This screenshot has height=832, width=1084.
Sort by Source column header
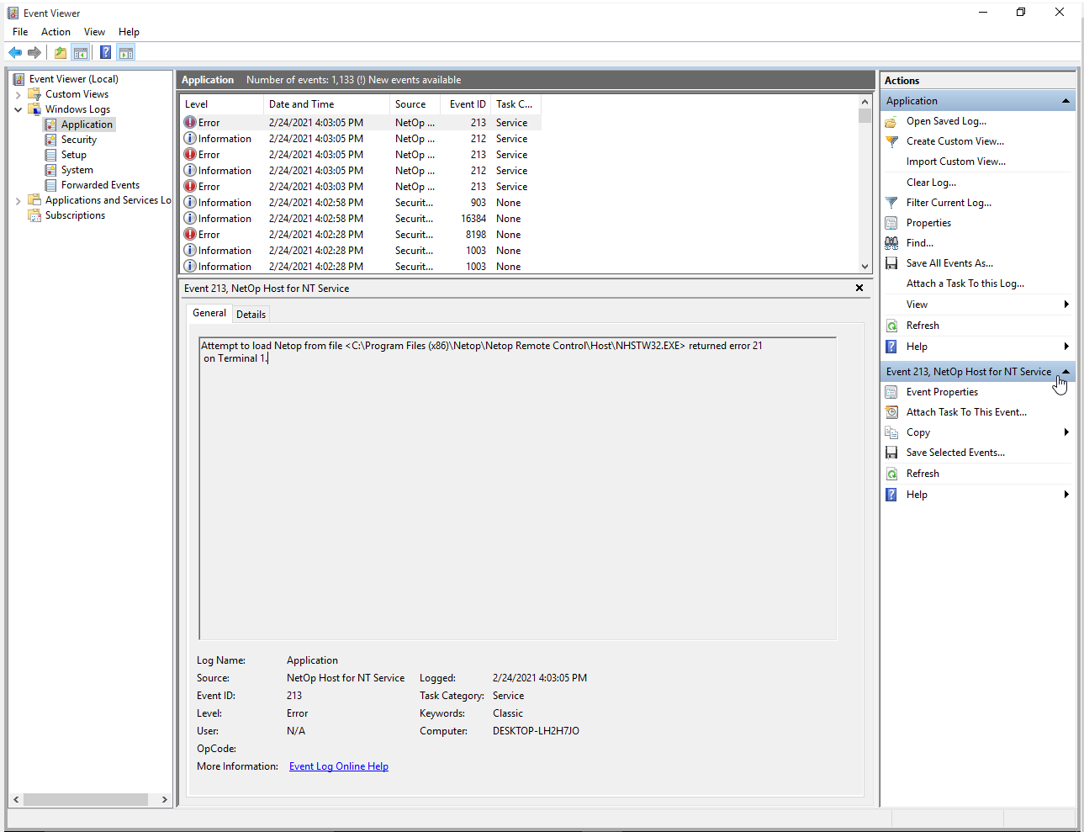[x=415, y=104]
